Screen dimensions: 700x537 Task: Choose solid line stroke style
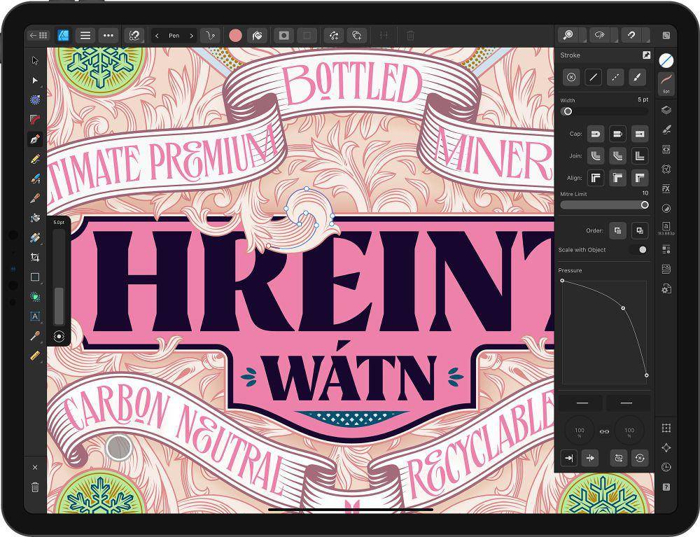pos(593,77)
